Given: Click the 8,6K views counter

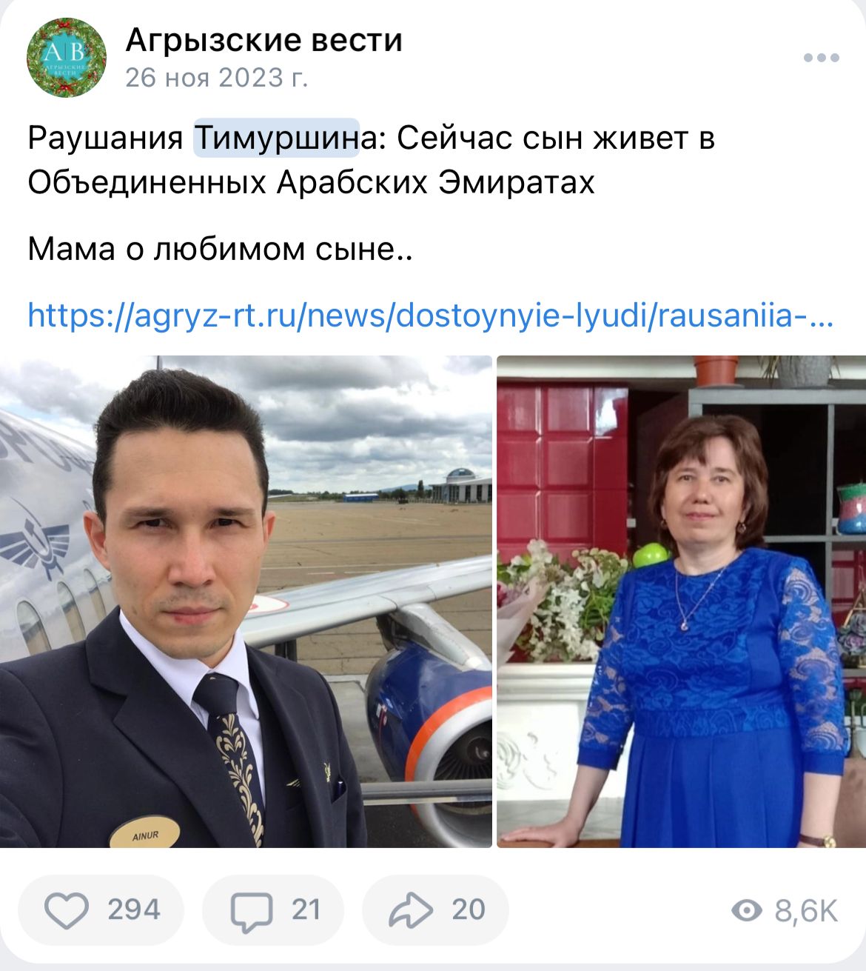Looking at the screenshot, I should click(x=806, y=911).
